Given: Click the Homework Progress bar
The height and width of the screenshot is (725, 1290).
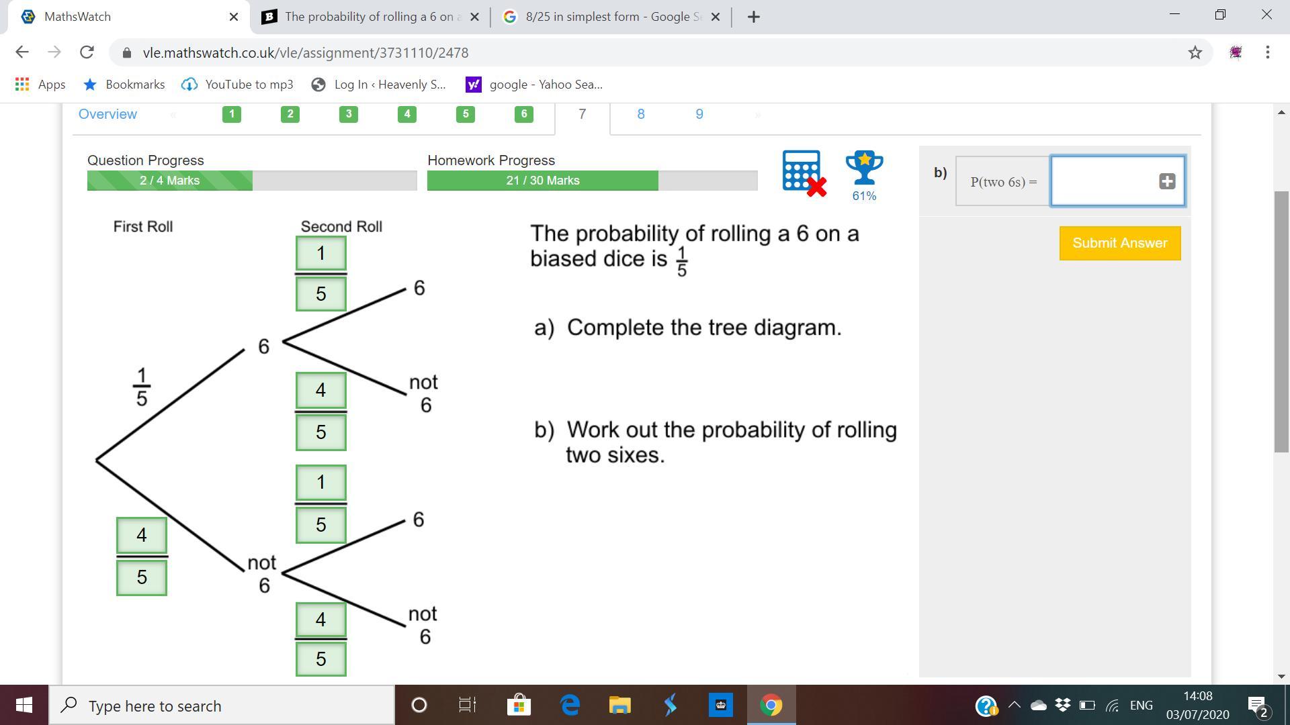Looking at the screenshot, I should pos(592,181).
